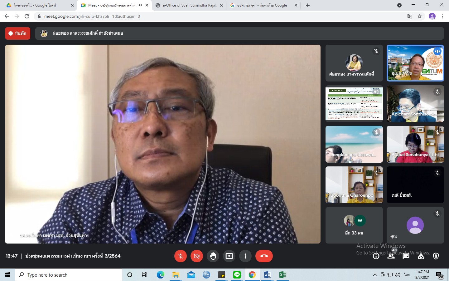
Task: Open LINE from the Windows taskbar
Action: (x=237, y=275)
